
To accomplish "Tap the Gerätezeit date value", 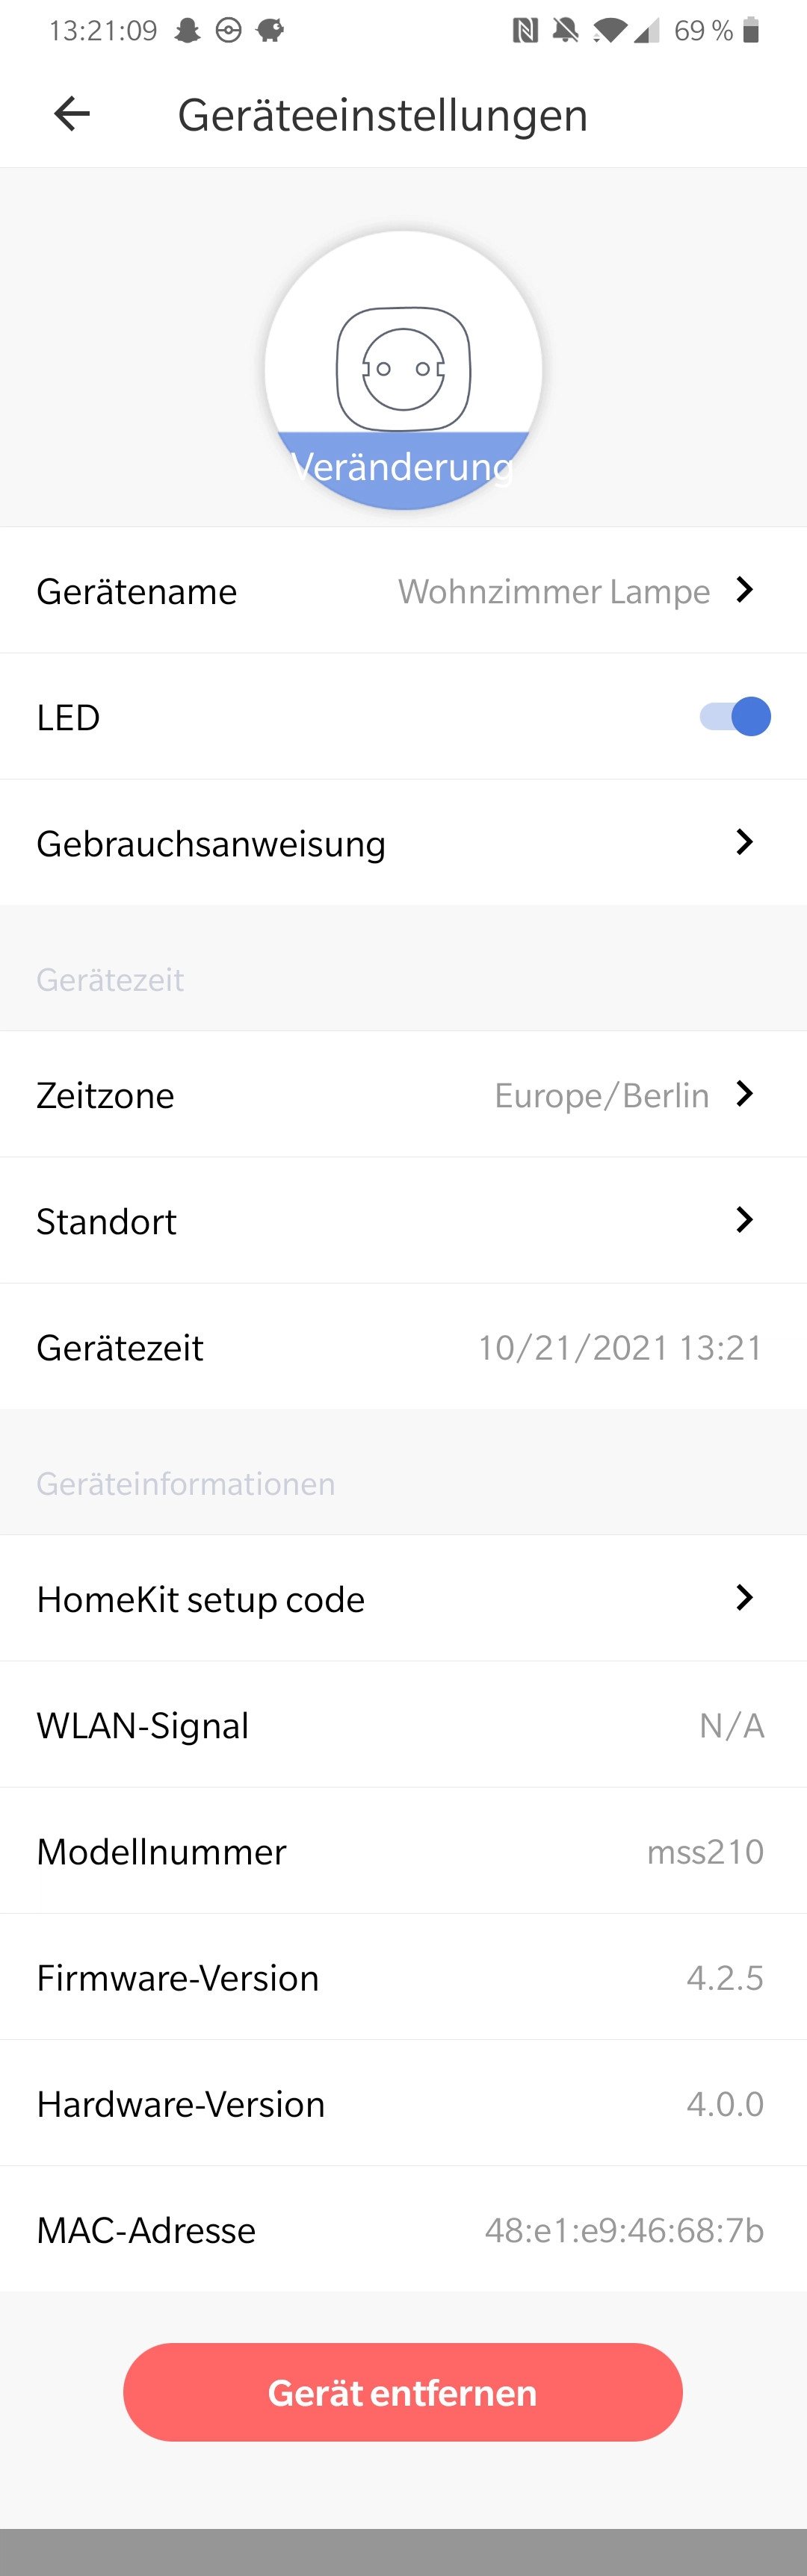I will (619, 1347).
